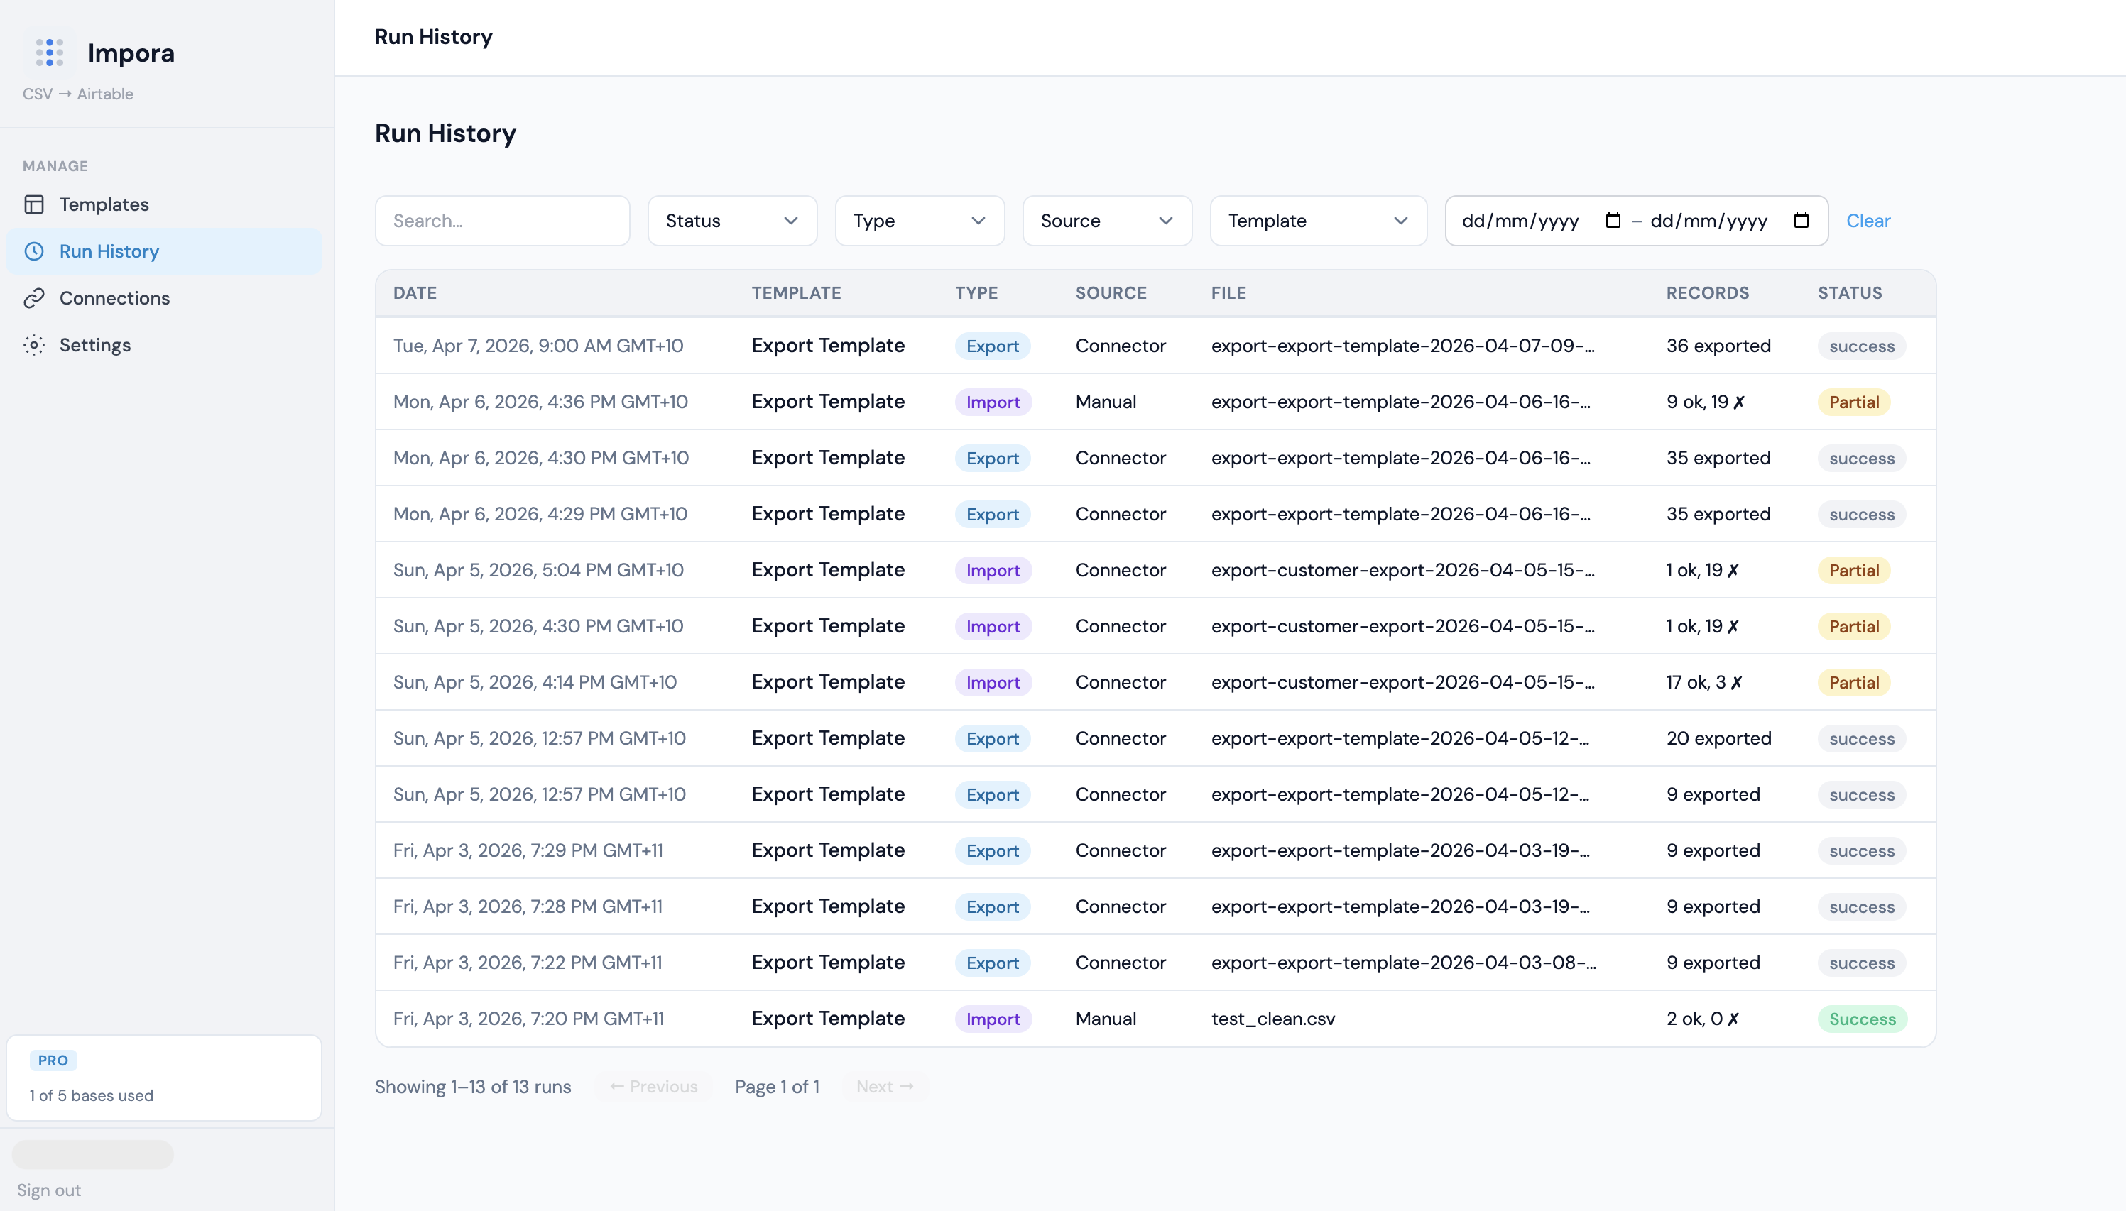
Task: Click the Run History clock icon
Action: coord(34,251)
